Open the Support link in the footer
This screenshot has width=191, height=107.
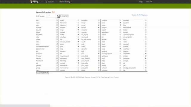coord(116,77)
